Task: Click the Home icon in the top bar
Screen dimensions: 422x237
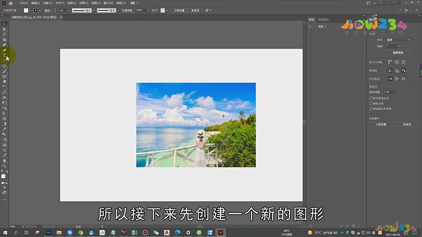Action: (11, 3)
